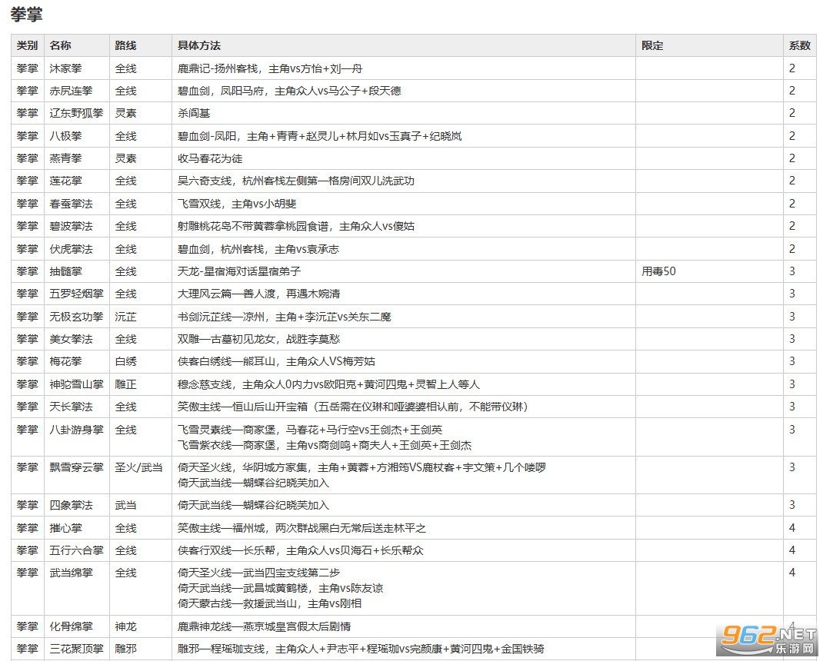Click 倚天圣火线，华阴城方家集 method line
The width and height of the screenshot is (823, 661).
tap(362, 467)
